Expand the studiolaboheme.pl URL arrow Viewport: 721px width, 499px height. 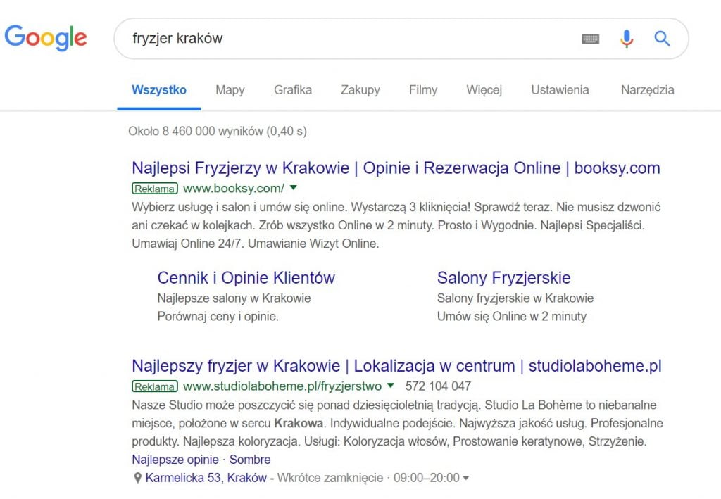tap(391, 386)
